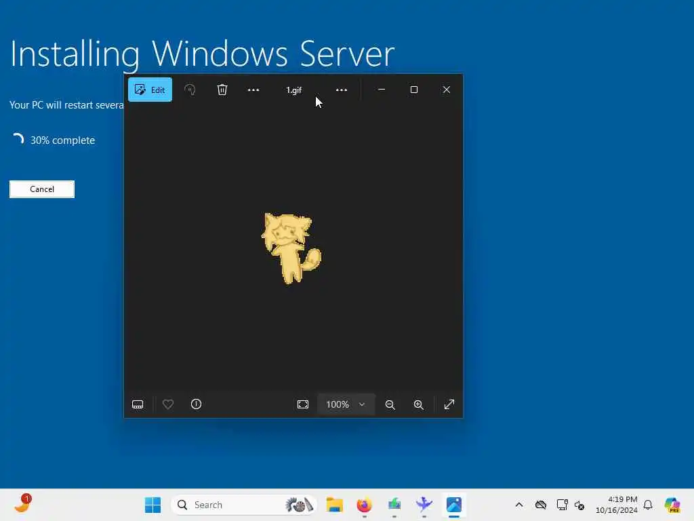This screenshot has height=521, width=694.
Task: Open File Explorer from the taskbar
Action: tap(335, 505)
